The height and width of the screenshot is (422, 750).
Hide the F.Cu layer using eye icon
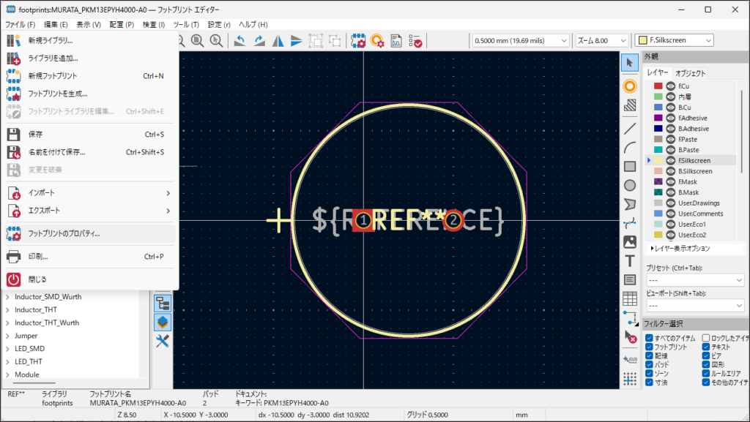tap(669, 86)
